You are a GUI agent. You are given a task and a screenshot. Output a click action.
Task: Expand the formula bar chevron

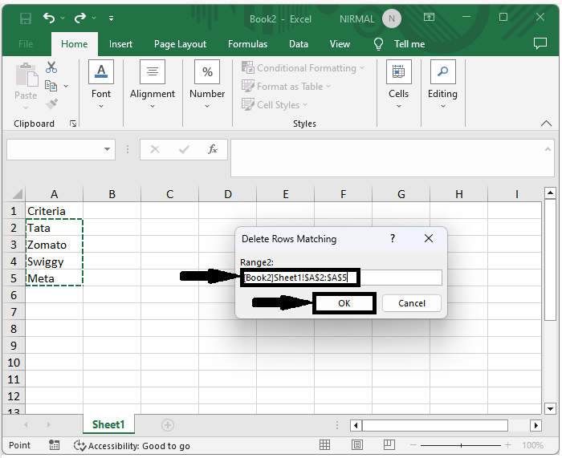coord(548,149)
